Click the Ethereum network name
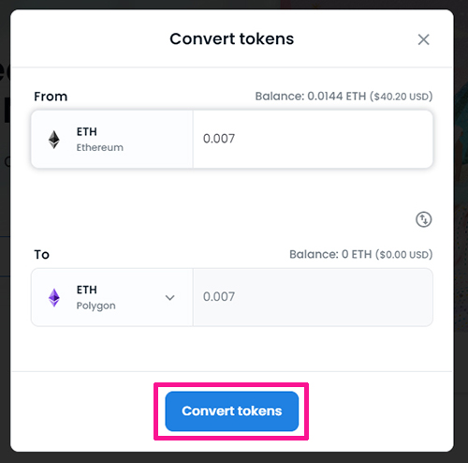Viewport: 468px width, 463px height. [x=100, y=147]
